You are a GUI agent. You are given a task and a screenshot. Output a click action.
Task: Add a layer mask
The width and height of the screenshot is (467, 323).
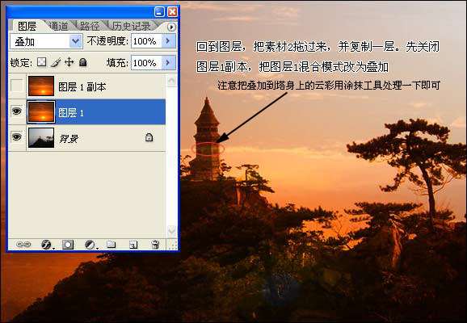68,245
